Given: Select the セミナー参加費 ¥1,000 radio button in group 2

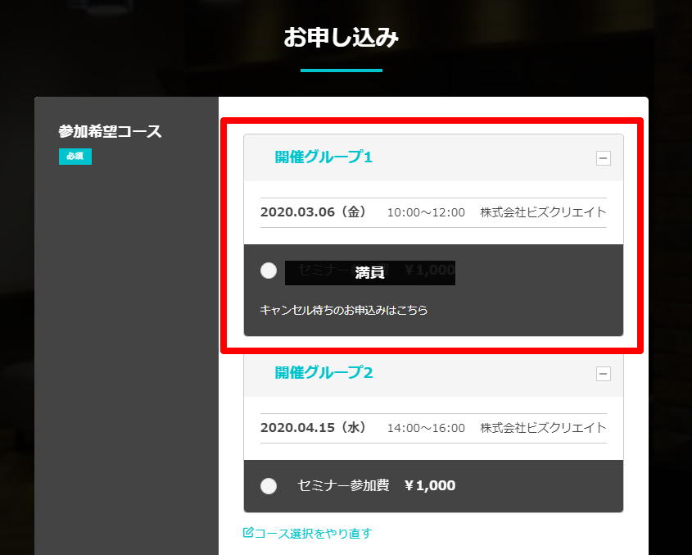Looking at the screenshot, I should point(269,486).
